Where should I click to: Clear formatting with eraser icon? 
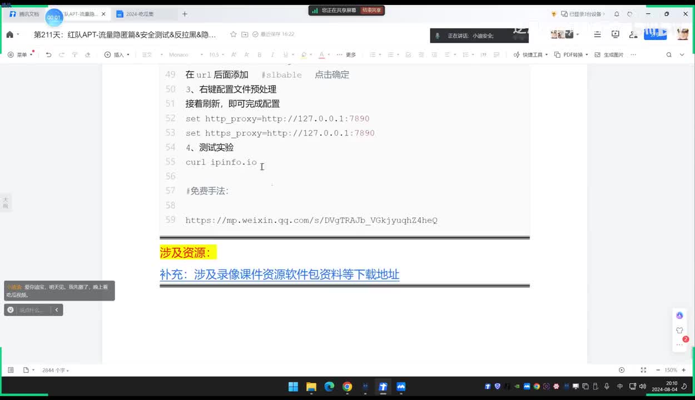(x=87, y=54)
